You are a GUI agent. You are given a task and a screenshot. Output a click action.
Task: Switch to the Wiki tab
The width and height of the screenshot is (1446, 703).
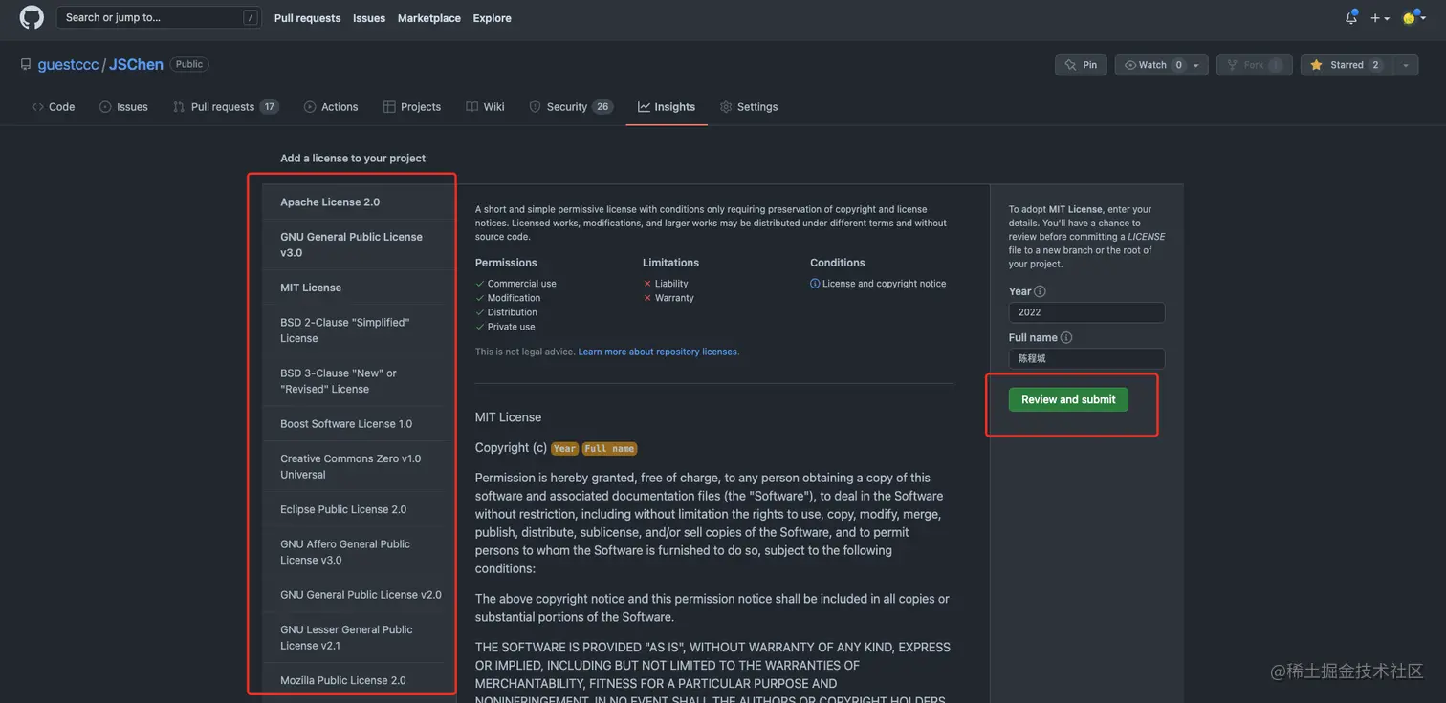485,107
